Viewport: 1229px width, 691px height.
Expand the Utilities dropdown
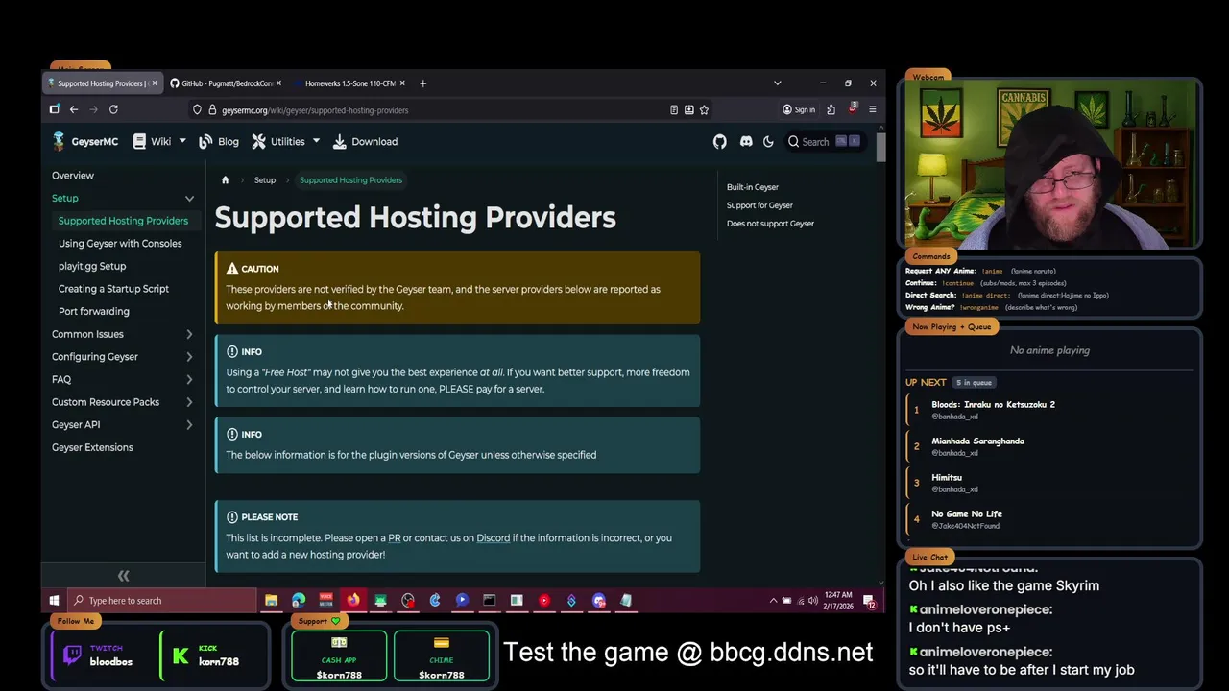[x=286, y=141]
